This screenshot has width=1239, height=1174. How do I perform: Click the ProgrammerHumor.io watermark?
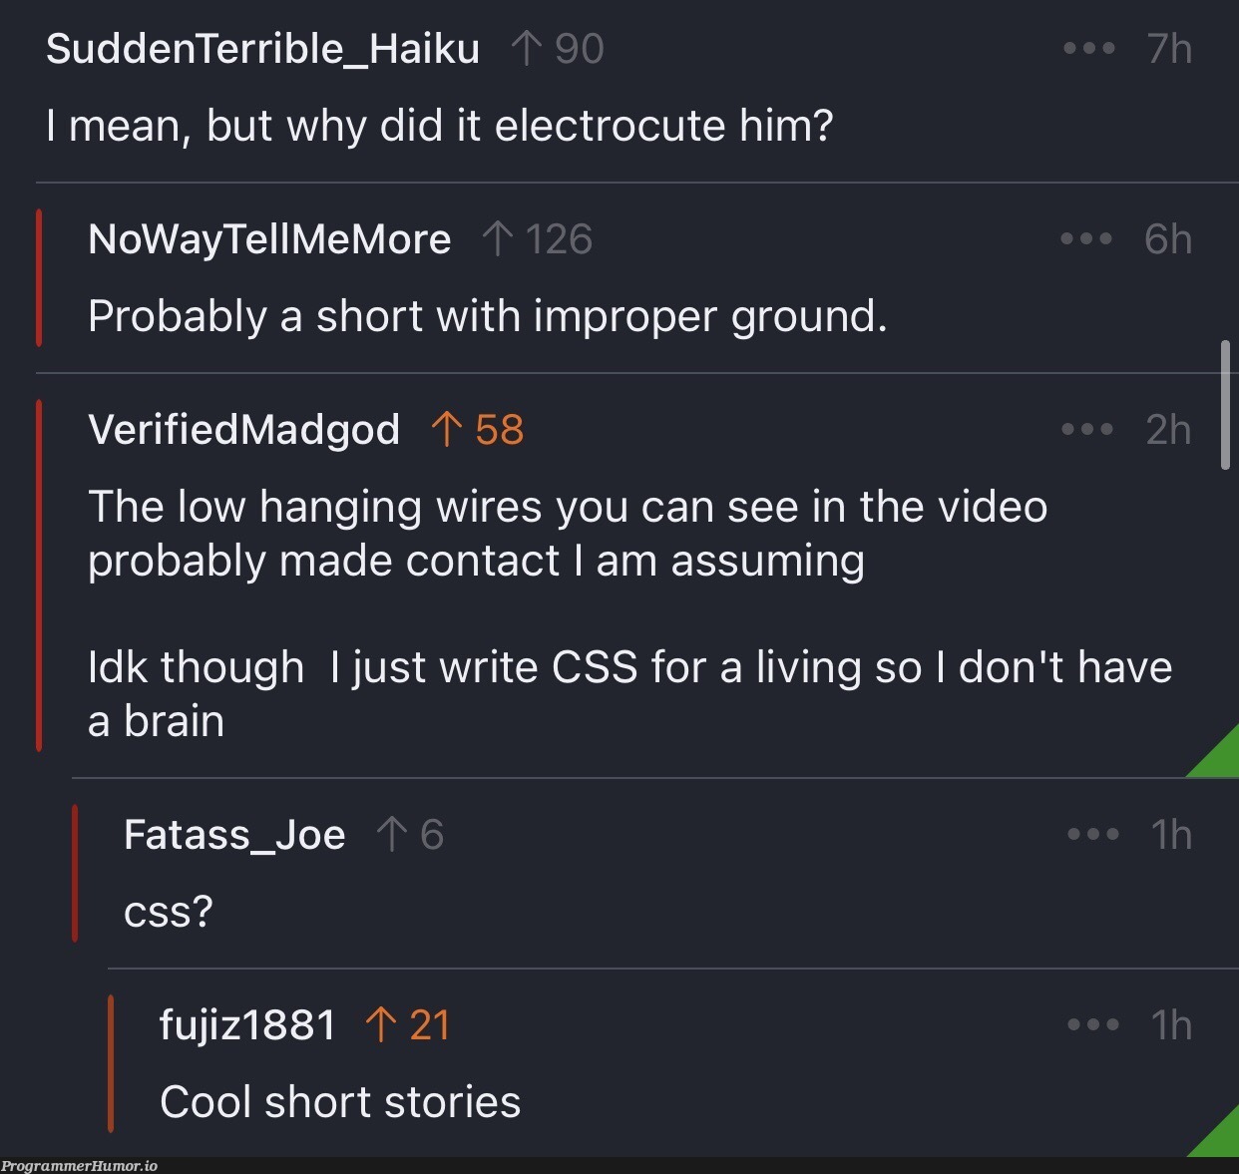pyautogui.click(x=79, y=1166)
